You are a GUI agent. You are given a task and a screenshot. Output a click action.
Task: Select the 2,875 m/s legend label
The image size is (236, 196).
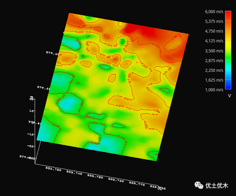pyautogui.click(x=214, y=61)
